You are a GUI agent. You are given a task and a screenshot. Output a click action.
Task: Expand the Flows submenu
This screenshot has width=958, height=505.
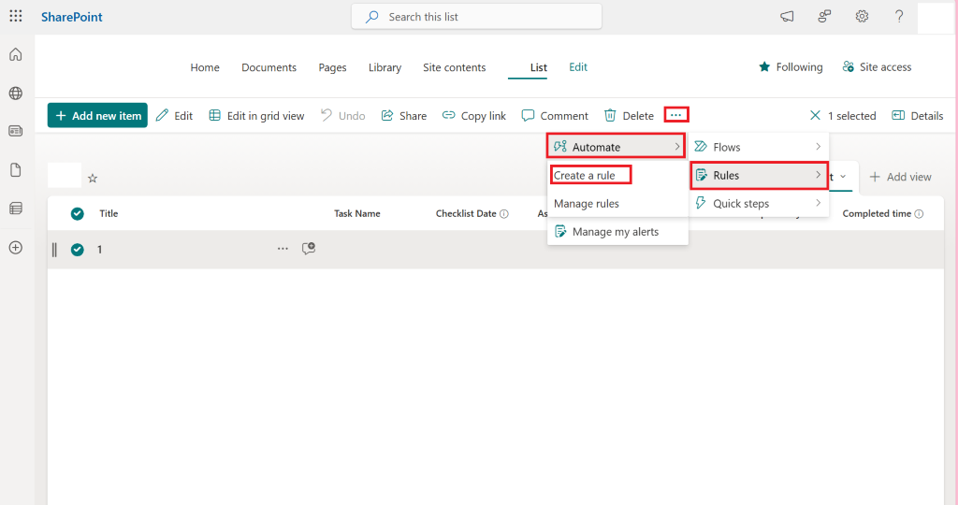click(x=760, y=147)
